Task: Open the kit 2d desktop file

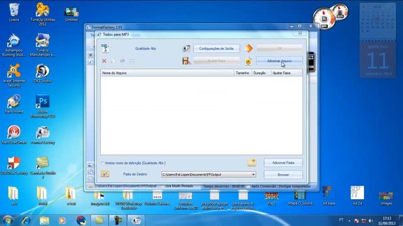Action: tap(357, 196)
